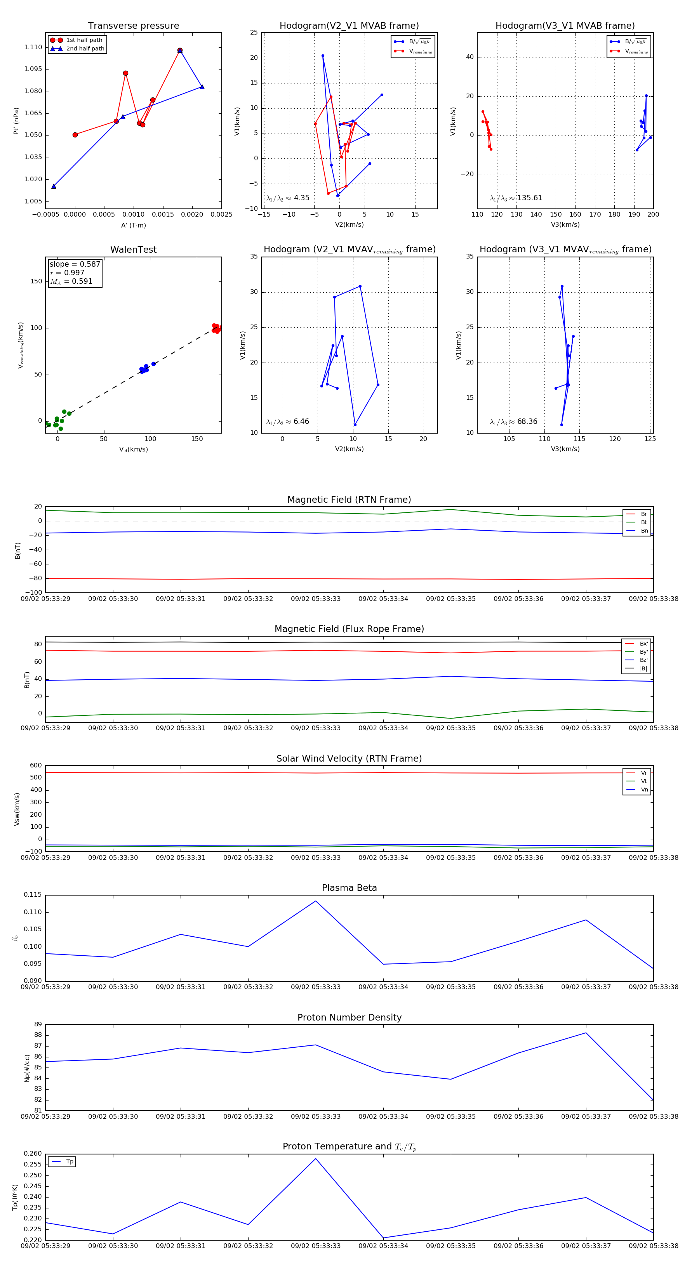Click the "Hodogram(V2_V1 MVAB frame)" title
Image resolution: width=699 pixels, height=1281 pixels.
[x=349, y=26]
